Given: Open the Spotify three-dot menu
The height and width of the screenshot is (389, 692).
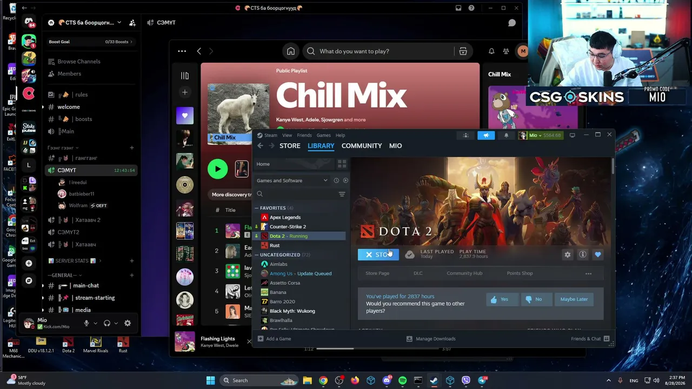Looking at the screenshot, I should click(x=182, y=51).
